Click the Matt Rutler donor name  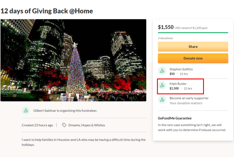(x=178, y=84)
